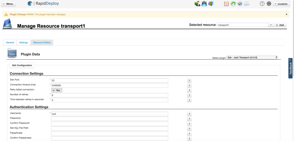The width and height of the screenshot is (294, 141).
Task: Click the Ssh Port input field
Action: point(110,80)
